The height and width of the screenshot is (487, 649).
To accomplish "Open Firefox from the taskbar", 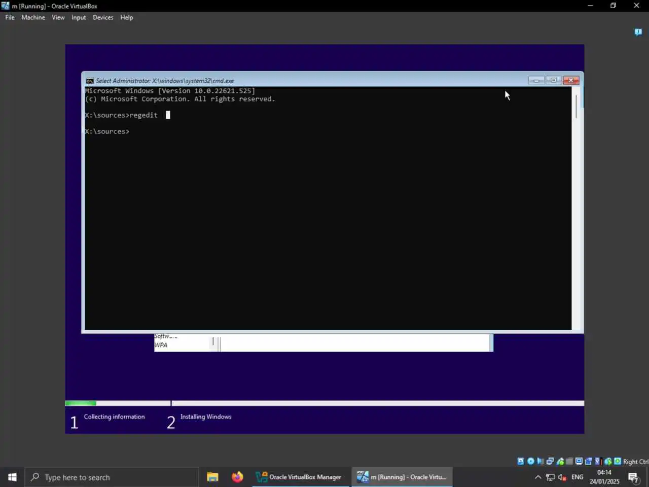I will [237, 477].
